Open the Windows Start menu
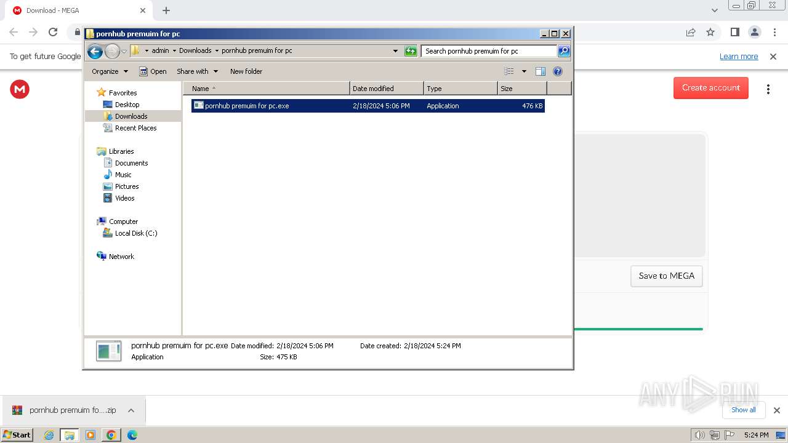Viewport: 788px width, 443px height. (17, 435)
